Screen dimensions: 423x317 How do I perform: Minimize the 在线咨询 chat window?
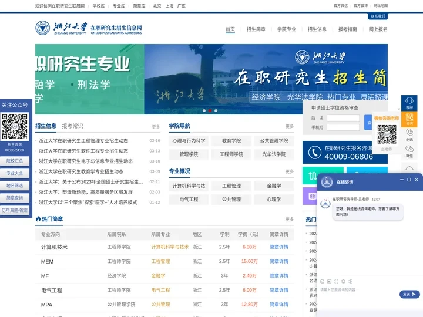tap(402, 180)
